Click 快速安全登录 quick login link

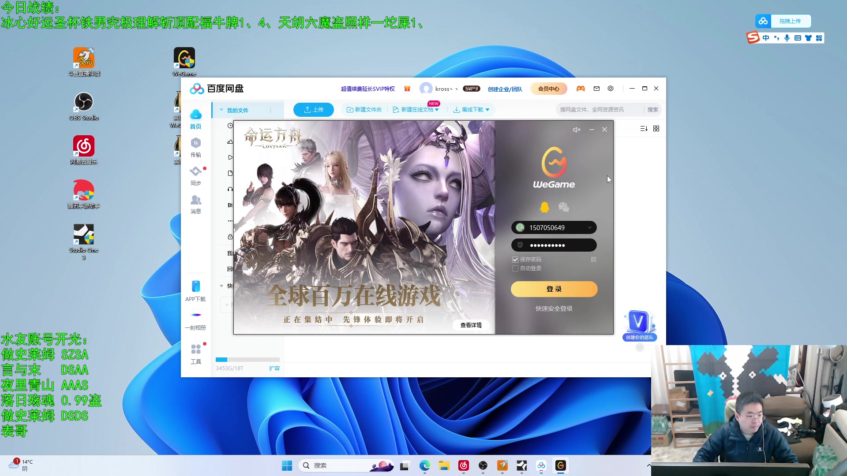click(554, 309)
